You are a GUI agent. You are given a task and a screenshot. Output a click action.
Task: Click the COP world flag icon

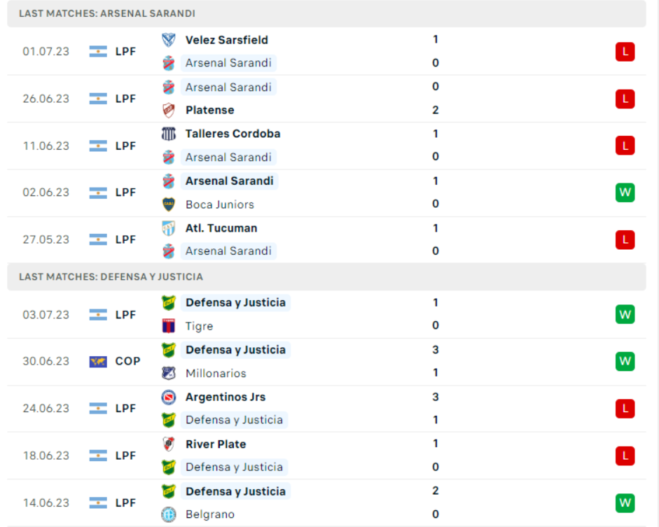coord(98,361)
